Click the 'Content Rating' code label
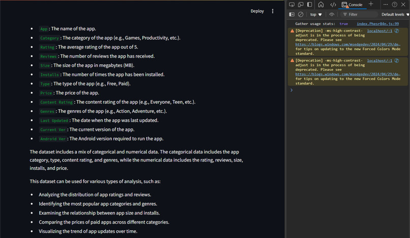The height and width of the screenshot is (238, 410). [x=56, y=102]
